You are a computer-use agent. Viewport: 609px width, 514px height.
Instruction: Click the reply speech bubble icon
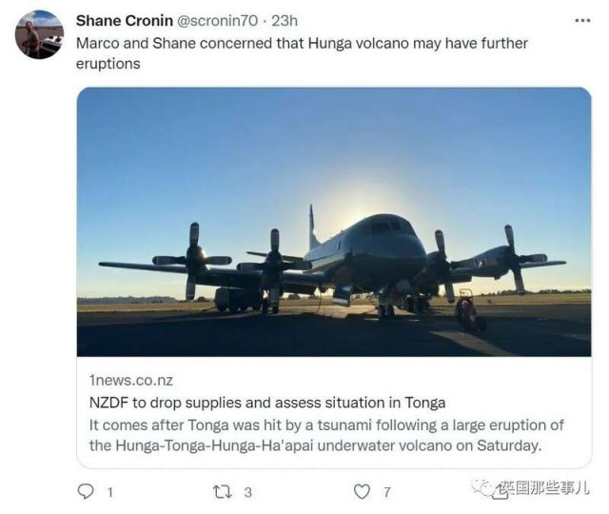click(x=86, y=491)
